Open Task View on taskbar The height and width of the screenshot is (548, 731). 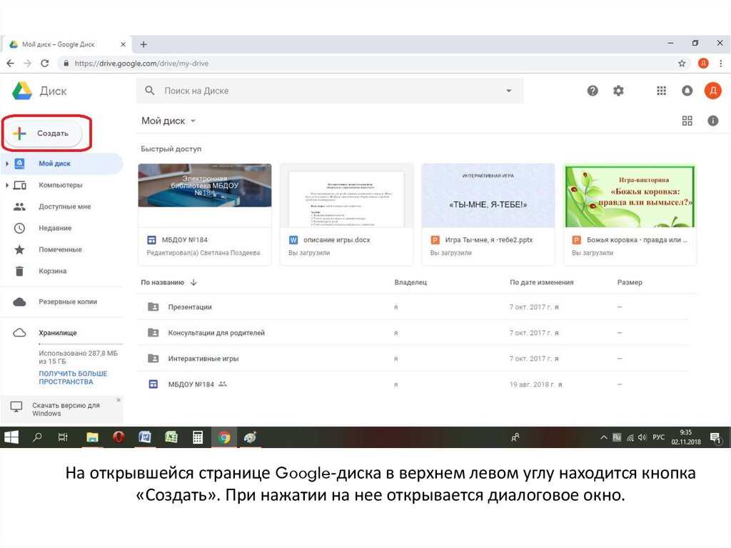(x=63, y=437)
